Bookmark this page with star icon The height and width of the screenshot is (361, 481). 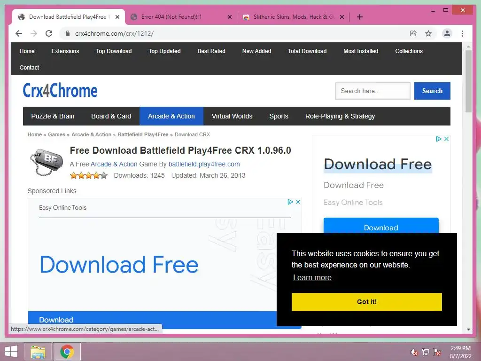click(428, 33)
